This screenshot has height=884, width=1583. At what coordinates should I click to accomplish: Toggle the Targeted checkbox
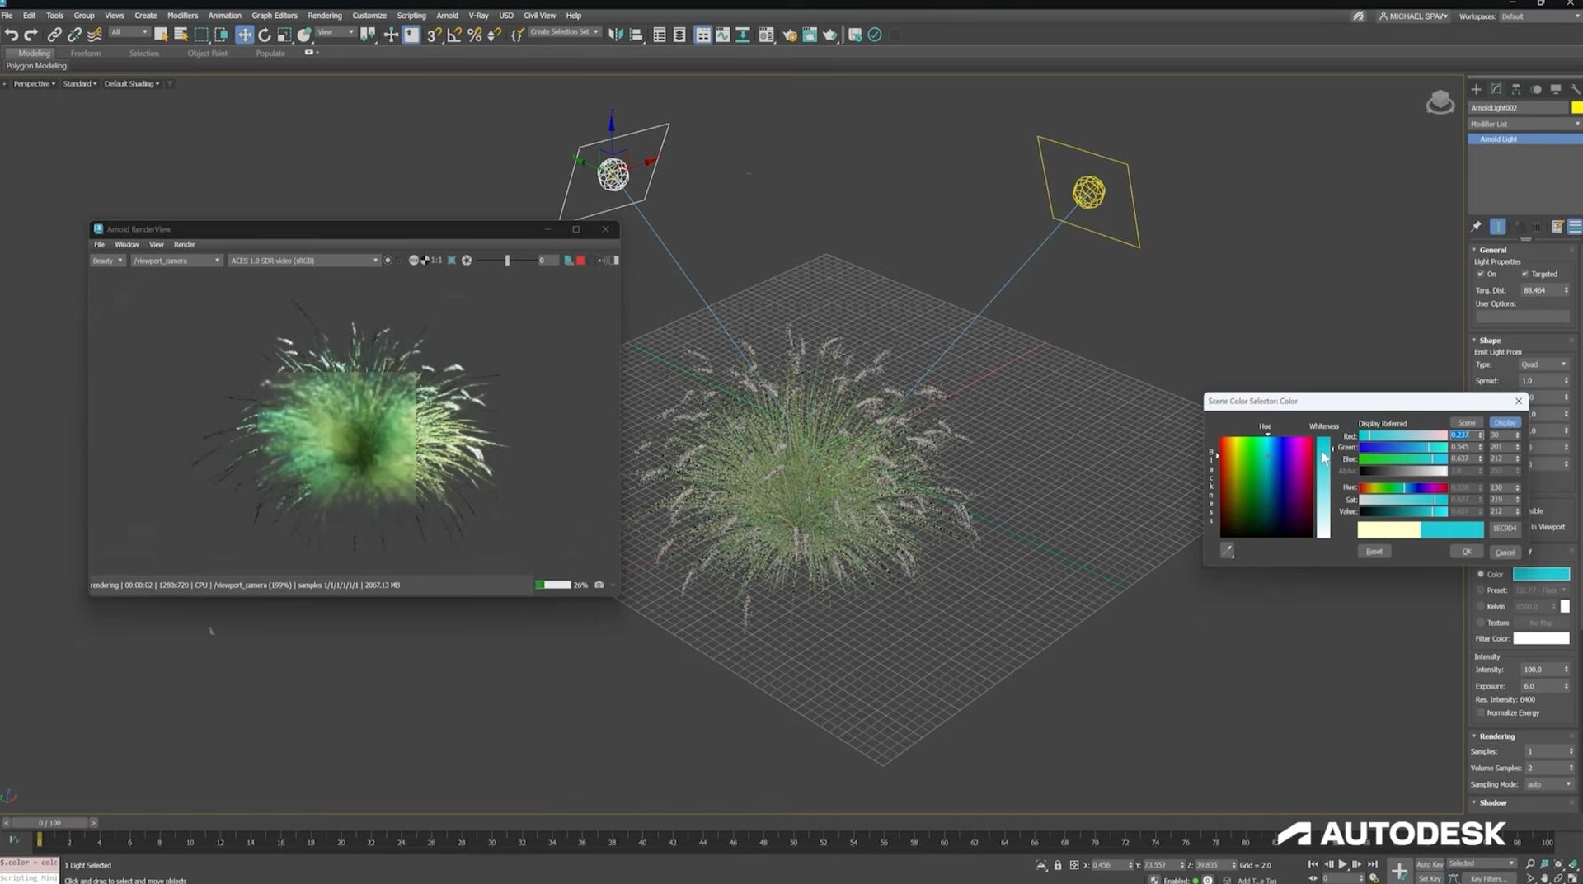pos(1525,274)
